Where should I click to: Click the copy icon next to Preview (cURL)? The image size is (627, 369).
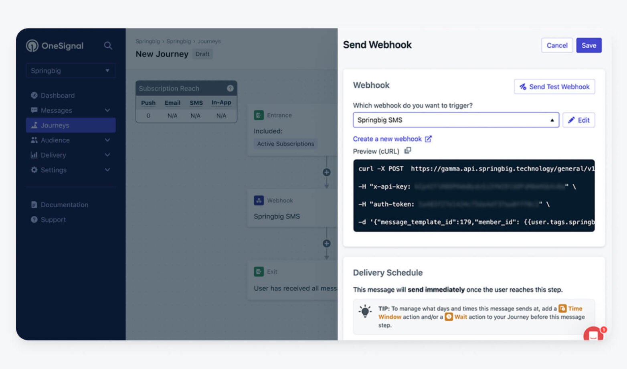408,151
